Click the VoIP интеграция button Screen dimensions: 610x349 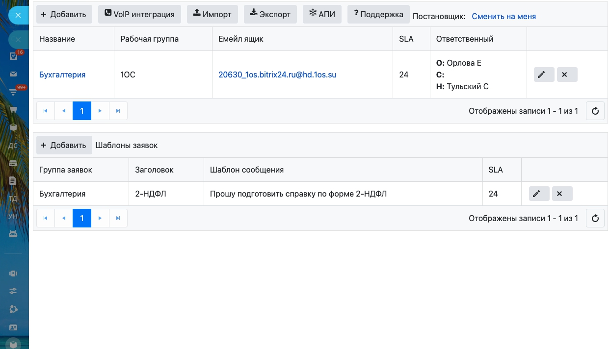[139, 14]
